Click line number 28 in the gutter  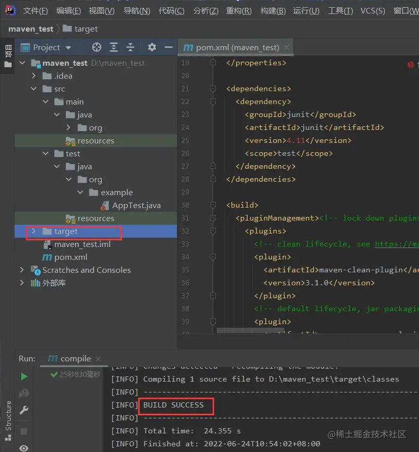185,179
